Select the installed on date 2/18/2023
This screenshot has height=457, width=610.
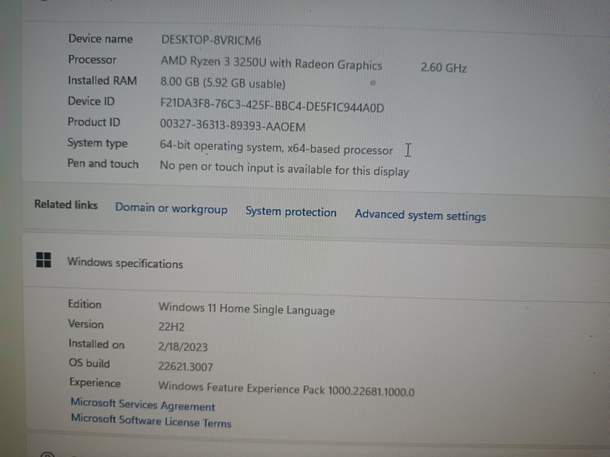click(183, 347)
